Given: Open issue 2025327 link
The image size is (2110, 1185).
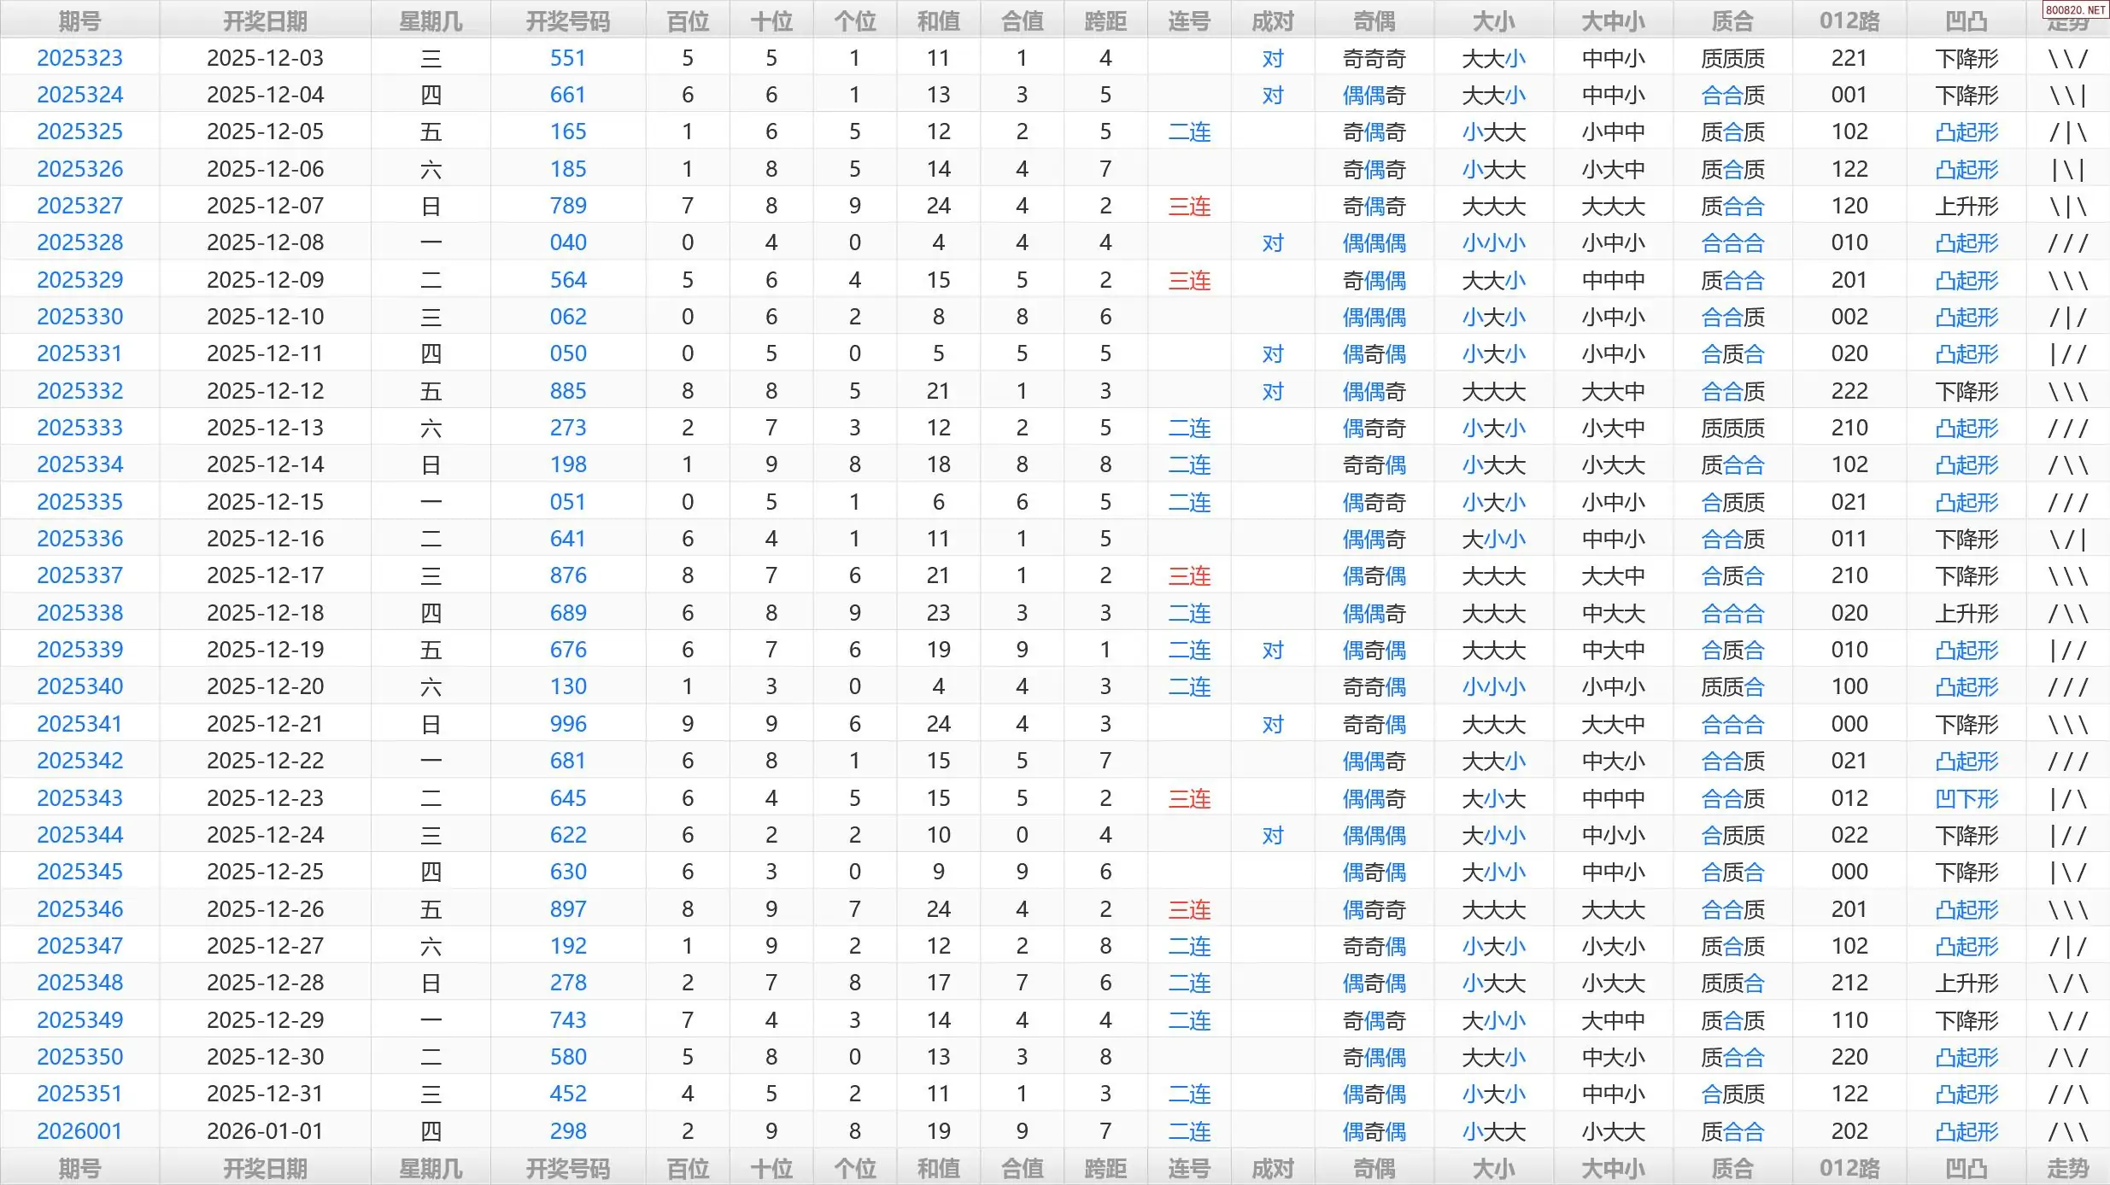Looking at the screenshot, I should pyautogui.click(x=79, y=206).
